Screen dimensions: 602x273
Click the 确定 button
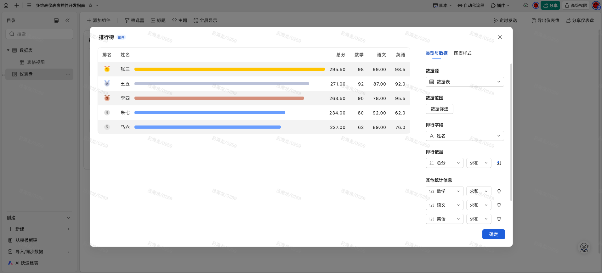point(493,234)
